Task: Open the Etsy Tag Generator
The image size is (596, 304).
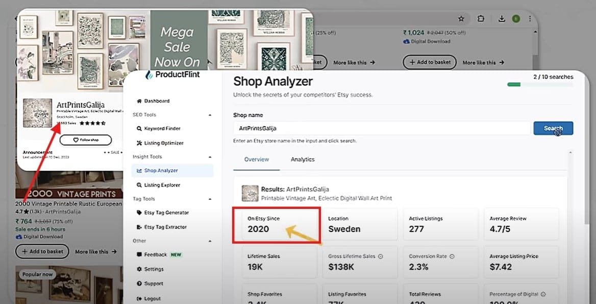Action: (x=166, y=213)
